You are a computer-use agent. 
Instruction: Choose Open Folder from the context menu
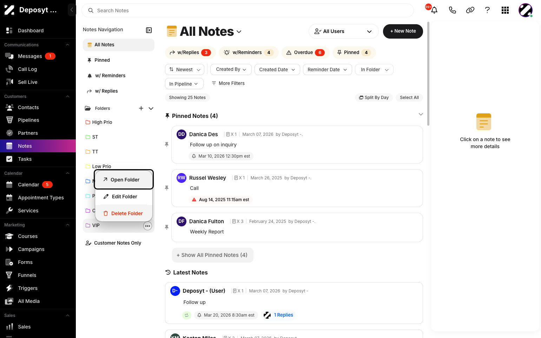[124, 180]
